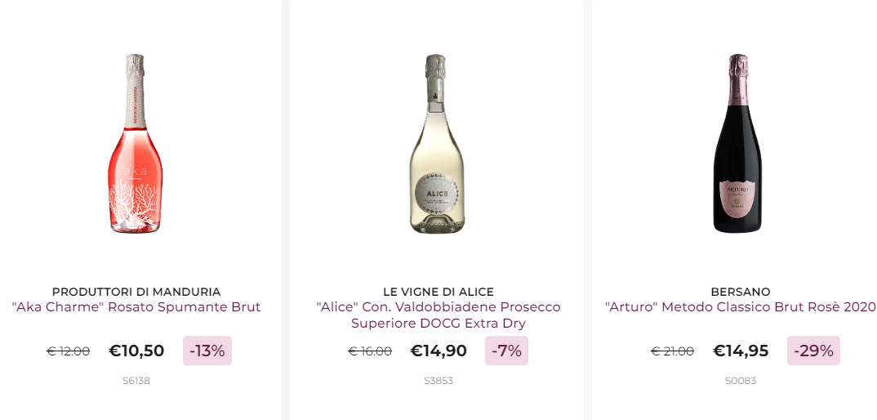This screenshot has width=877, height=420.
Task: Click the product code S0083
Action: click(741, 381)
